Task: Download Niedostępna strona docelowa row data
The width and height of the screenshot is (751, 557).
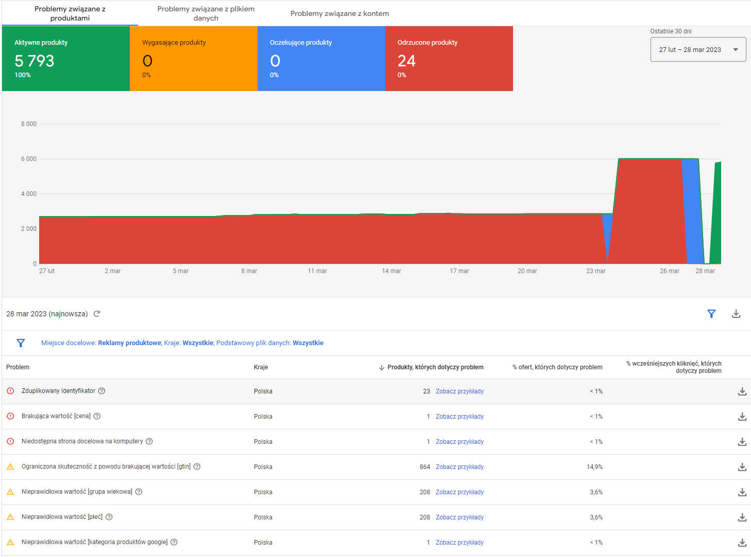Action: pyautogui.click(x=742, y=442)
